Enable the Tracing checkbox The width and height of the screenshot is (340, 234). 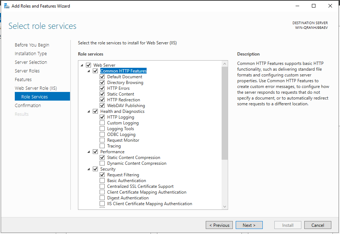(x=102, y=146)
